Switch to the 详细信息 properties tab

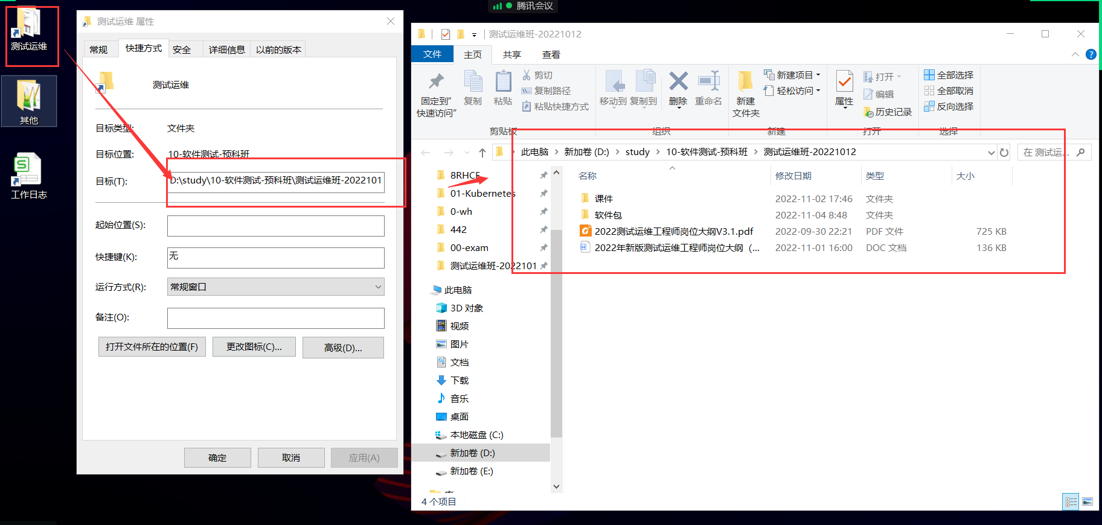point(227,49)
